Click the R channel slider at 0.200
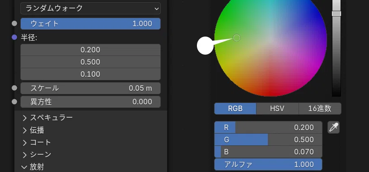The image size is (369, 172). (268, 127)
